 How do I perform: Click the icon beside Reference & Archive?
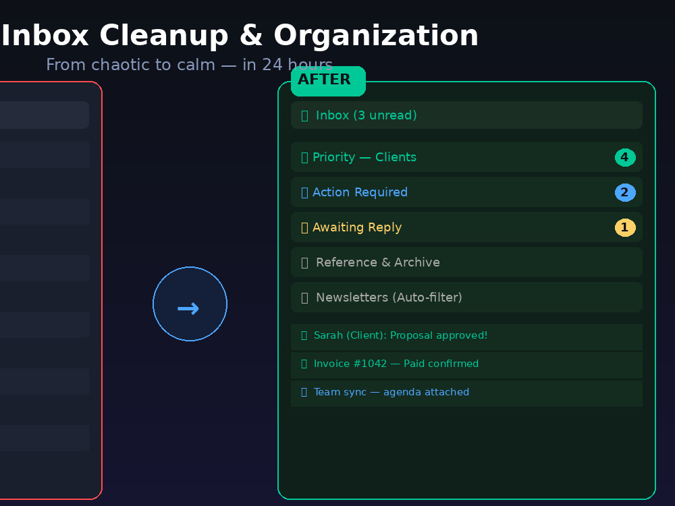(x=304, y=263)
